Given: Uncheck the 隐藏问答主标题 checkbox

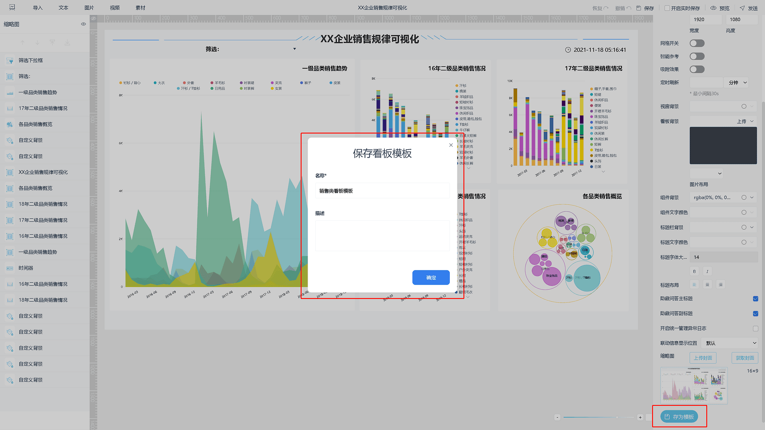Looking at the screenshot, I should (755, 299).
